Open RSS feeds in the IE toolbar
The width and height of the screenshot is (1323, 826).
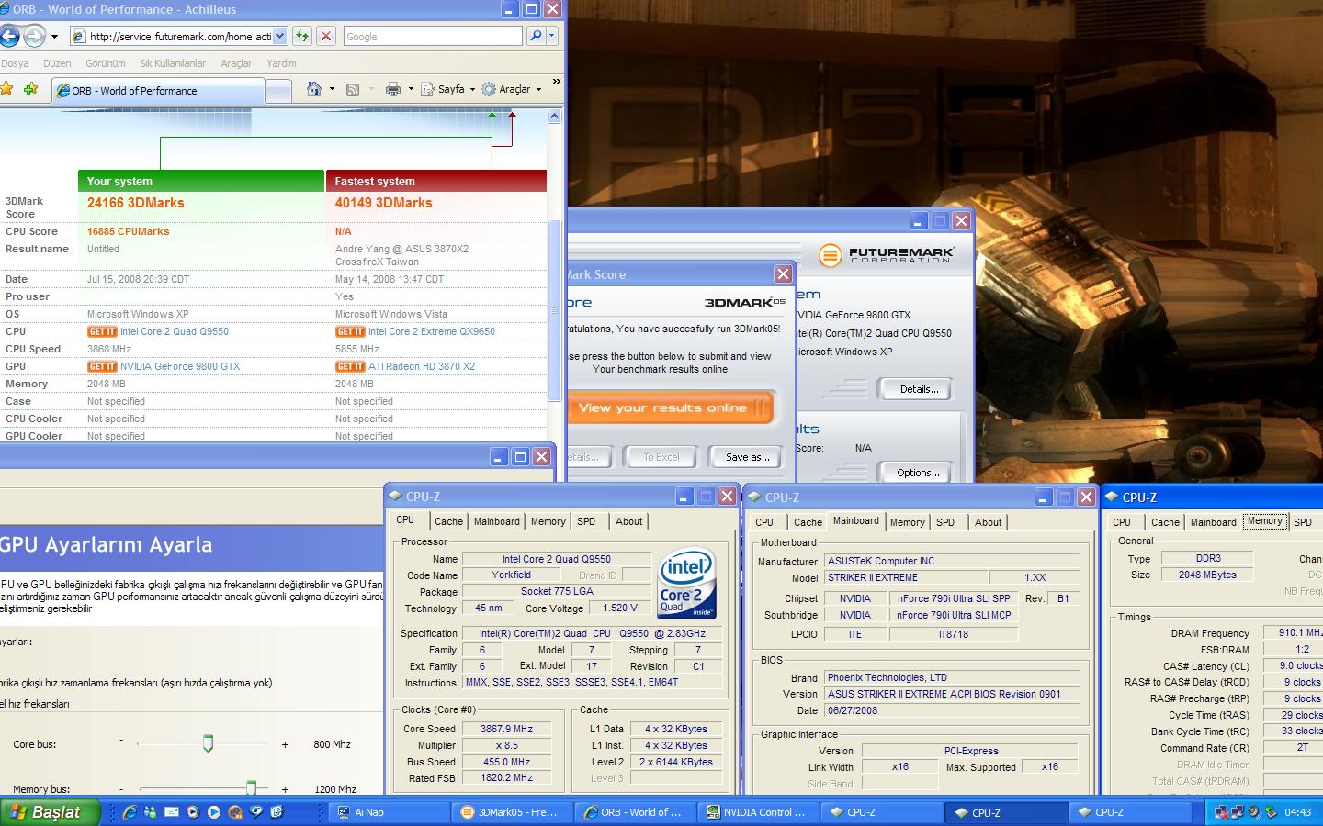[352, 89]
